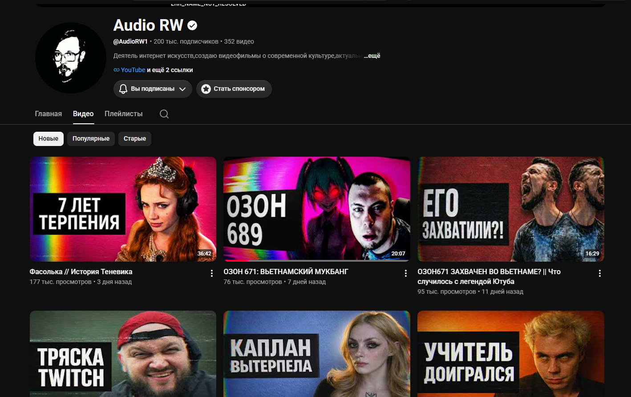Click 76 тыс. просмотров • 7 дней назад
Image resolution: width=631 pixels, height=397 pixels.
(x=275, y=282)
